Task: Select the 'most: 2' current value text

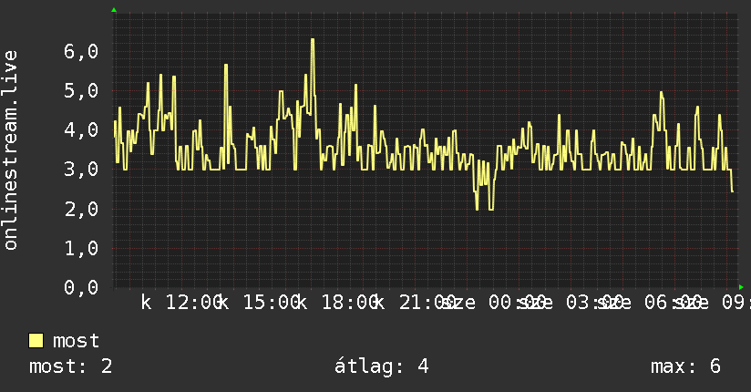Action: pyautogui.click(x=70, y=366)
